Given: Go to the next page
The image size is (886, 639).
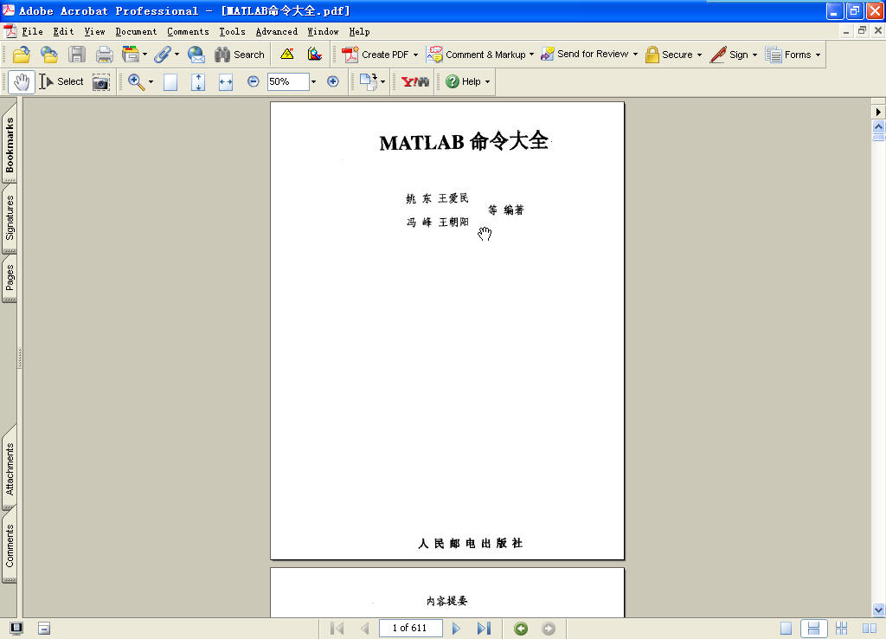Looking at the screenshot, I should pos(456,629).
